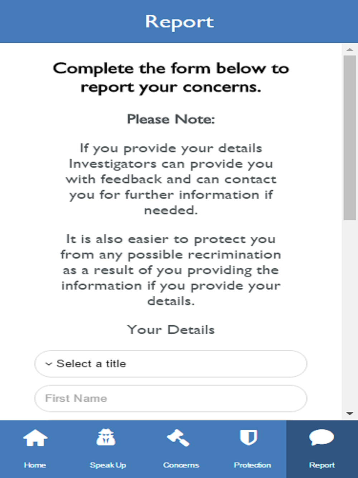Switch to the Speak Up tab label
Screen dimensions: 358x478
pos(108,465)
